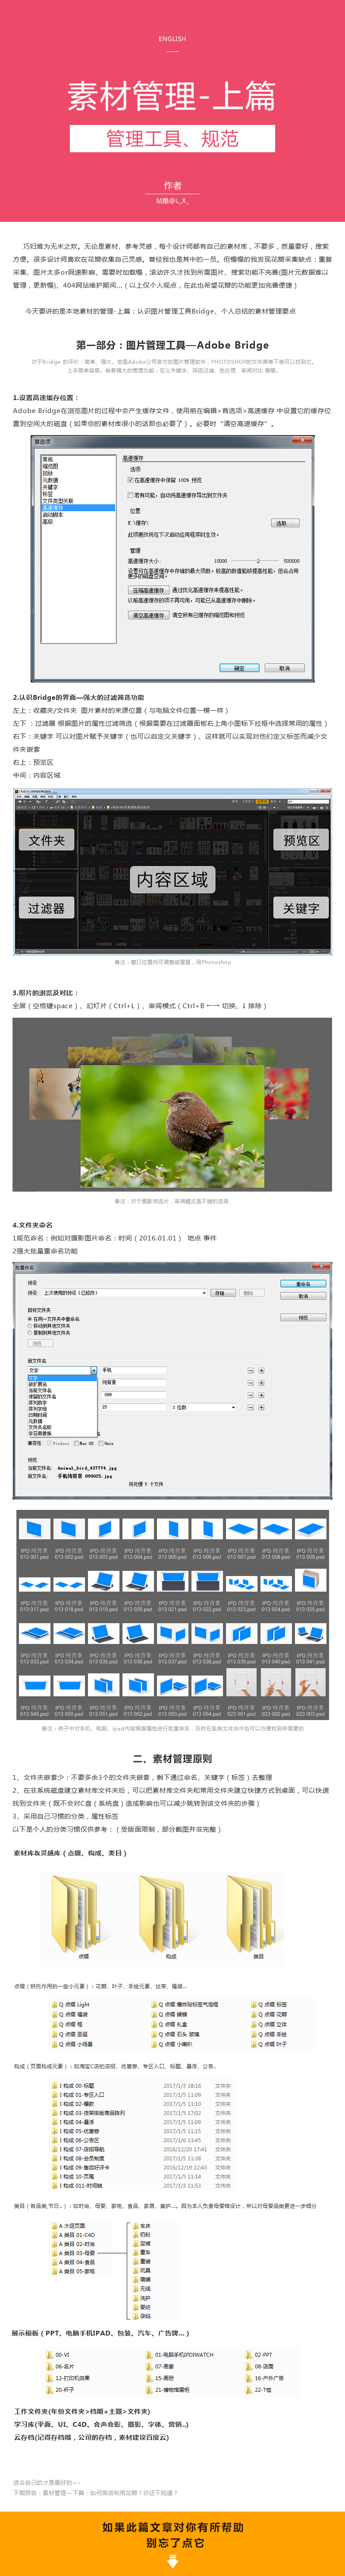
Task: Click folder icon of 22-T恤 template
Action: click(x=249, y=2389)
